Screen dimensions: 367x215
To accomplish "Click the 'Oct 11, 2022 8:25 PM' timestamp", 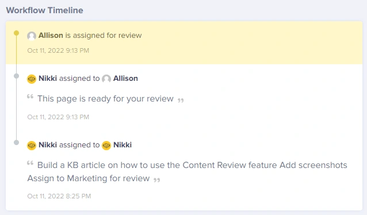I will [59, 196].
